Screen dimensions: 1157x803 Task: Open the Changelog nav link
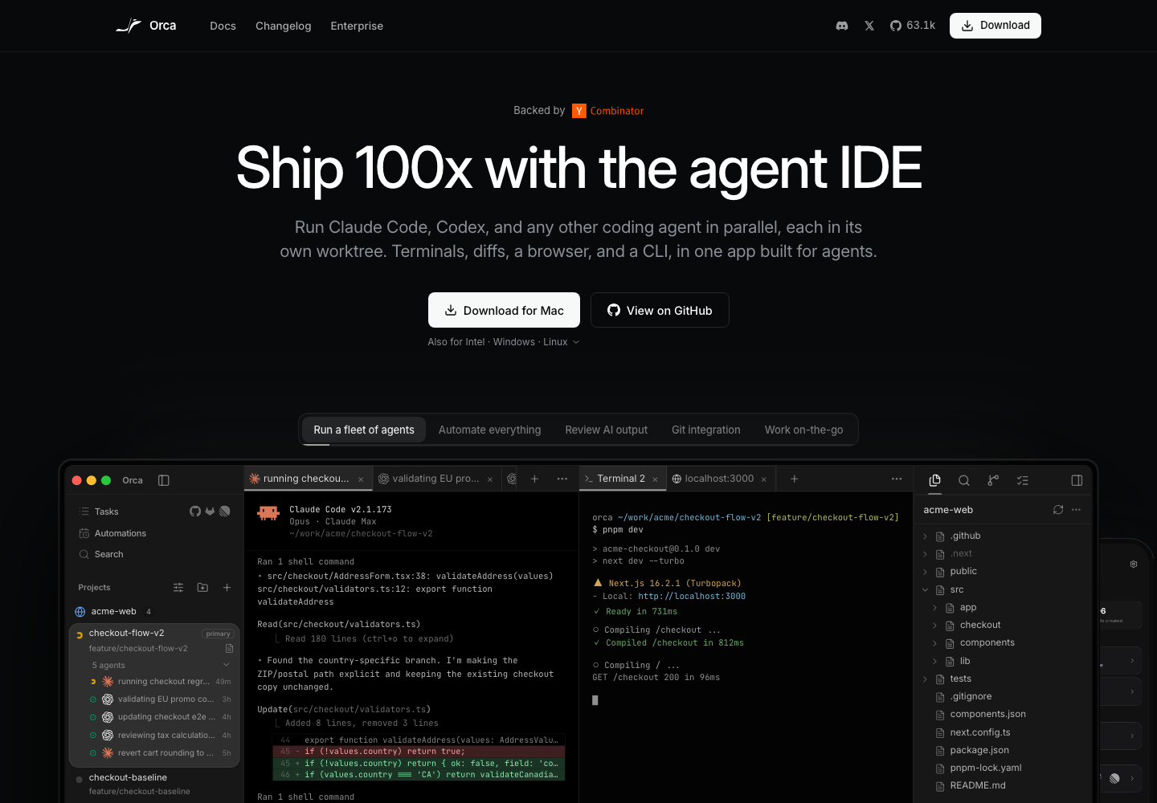(284, 26)
